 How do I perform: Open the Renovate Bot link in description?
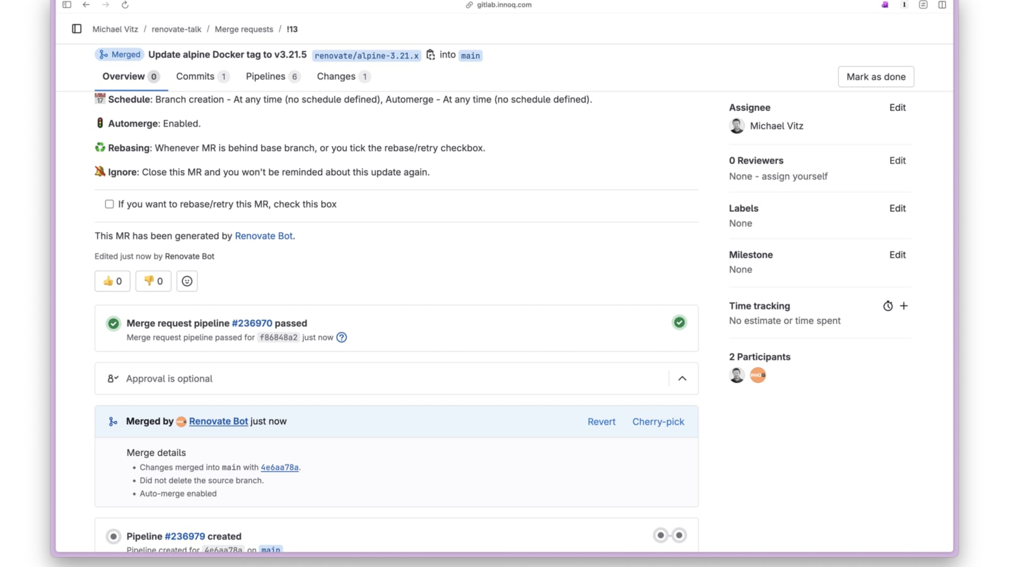click(x=264, y=236)
